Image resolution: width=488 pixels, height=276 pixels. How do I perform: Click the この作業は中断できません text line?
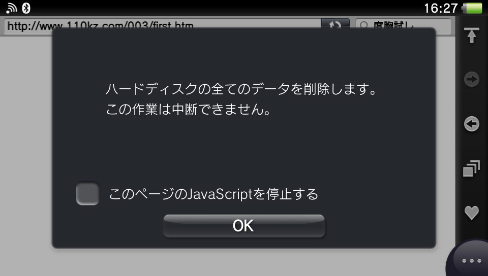pyautogui.click(x=189, y=109)
